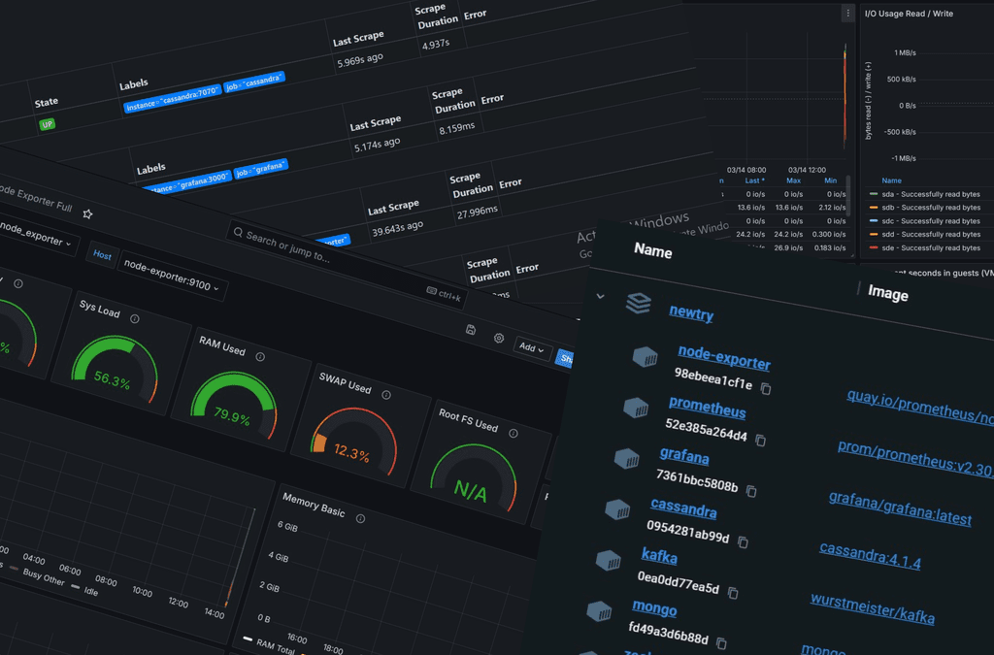Click mongo container cube icon
Screen dimensions: 994x655
599,611
